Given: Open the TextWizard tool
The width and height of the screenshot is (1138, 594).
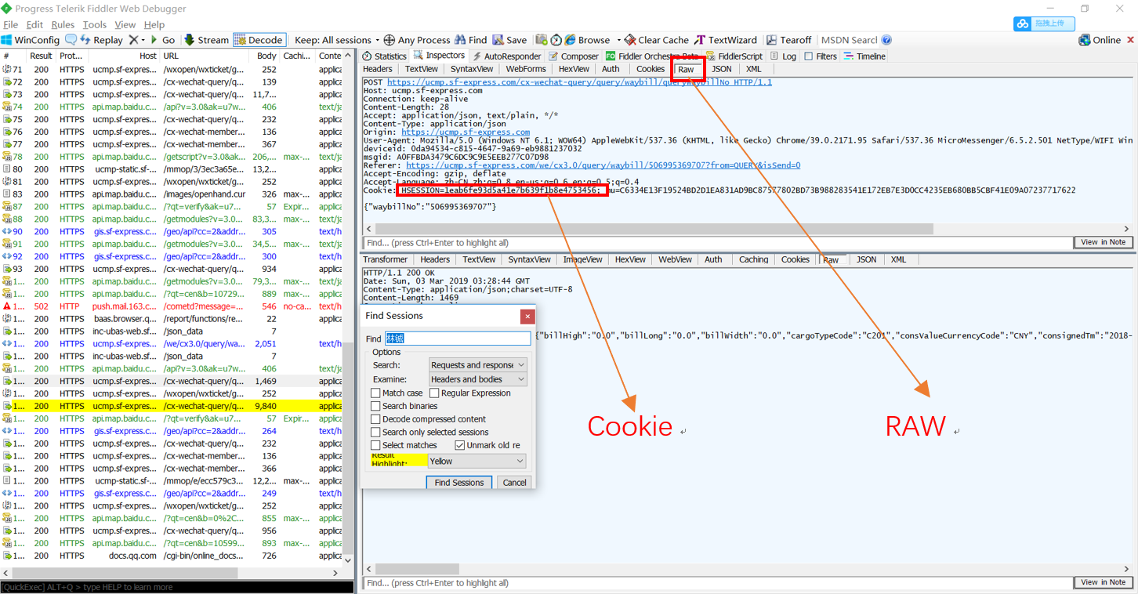Looking at the screenshot, I should [x=726, y=40].
